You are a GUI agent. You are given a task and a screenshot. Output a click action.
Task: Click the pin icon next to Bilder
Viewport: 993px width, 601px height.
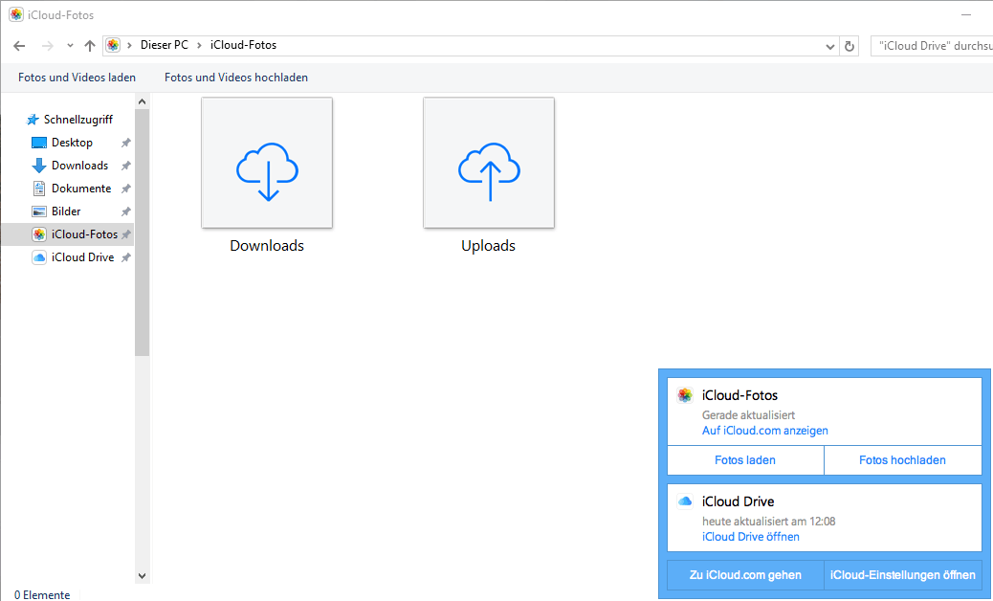point(126,211)
